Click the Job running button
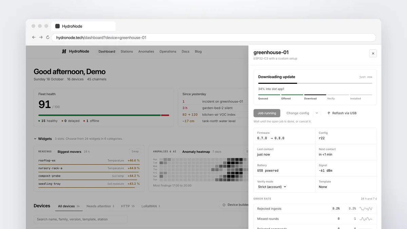Screen dimensions: 407x229 click(267, 113)
